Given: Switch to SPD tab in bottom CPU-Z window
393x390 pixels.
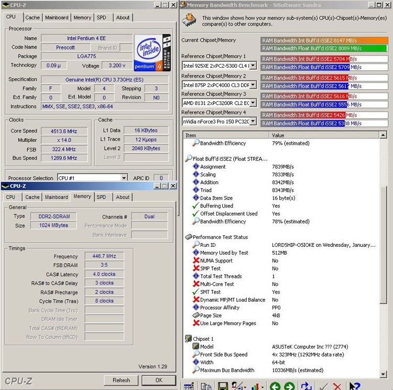Looking at the screenshot, I should point(101,197).
